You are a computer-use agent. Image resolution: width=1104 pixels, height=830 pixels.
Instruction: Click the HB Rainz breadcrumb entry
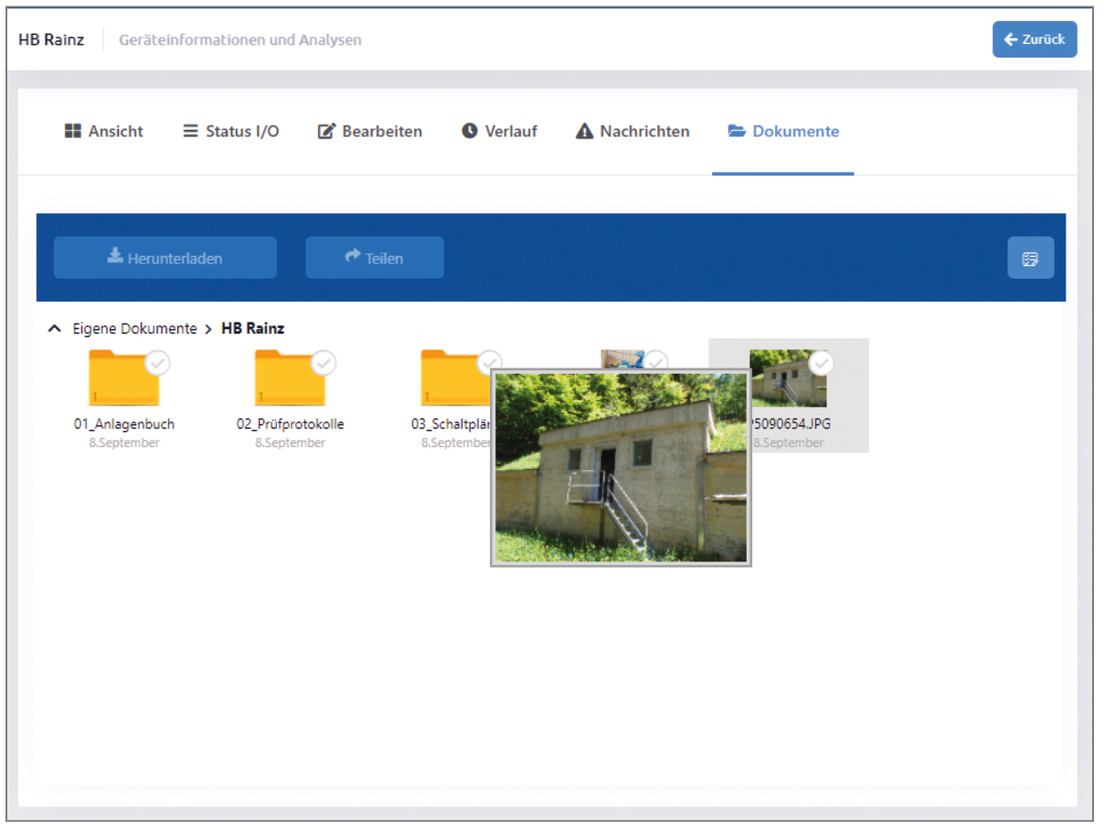253,328
